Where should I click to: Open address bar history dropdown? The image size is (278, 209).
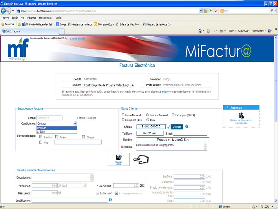(201, 11)
